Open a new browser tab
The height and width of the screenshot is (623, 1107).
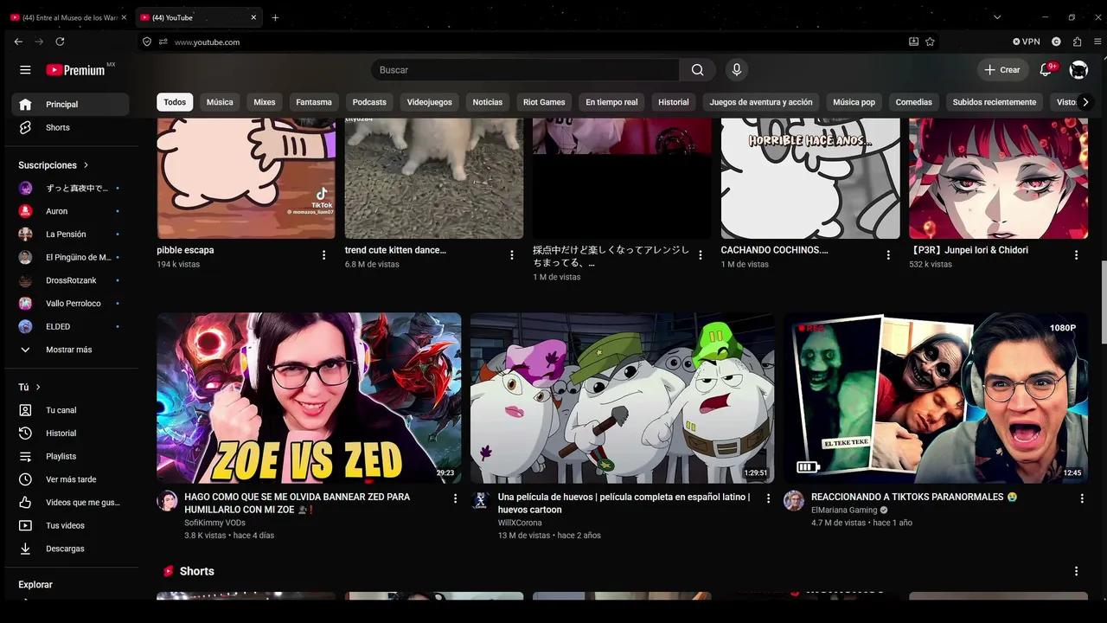click(x=275, y=17)
